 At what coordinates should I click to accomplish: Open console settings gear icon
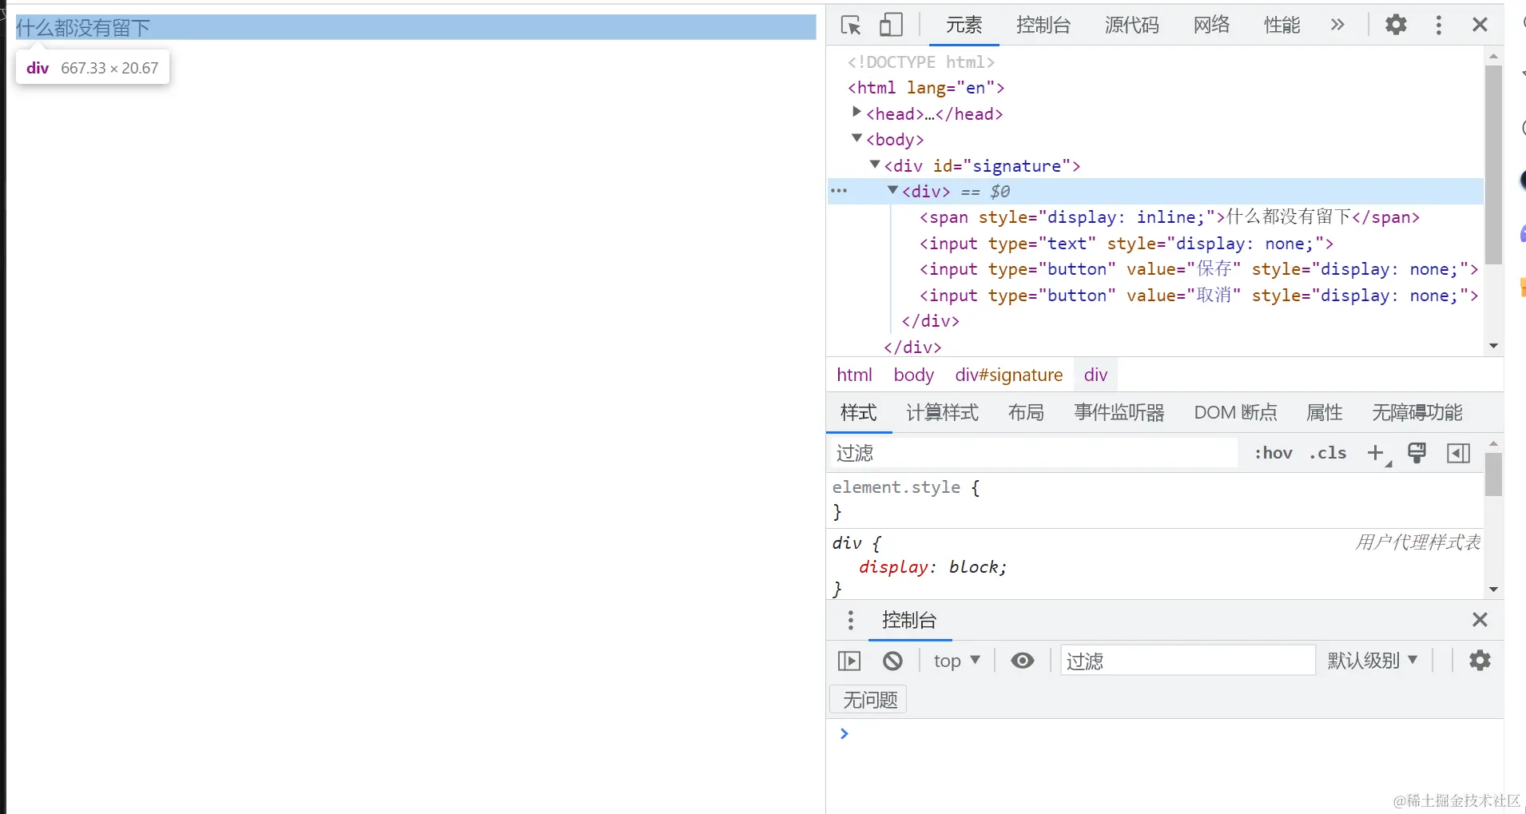[x=1480, y=661]
